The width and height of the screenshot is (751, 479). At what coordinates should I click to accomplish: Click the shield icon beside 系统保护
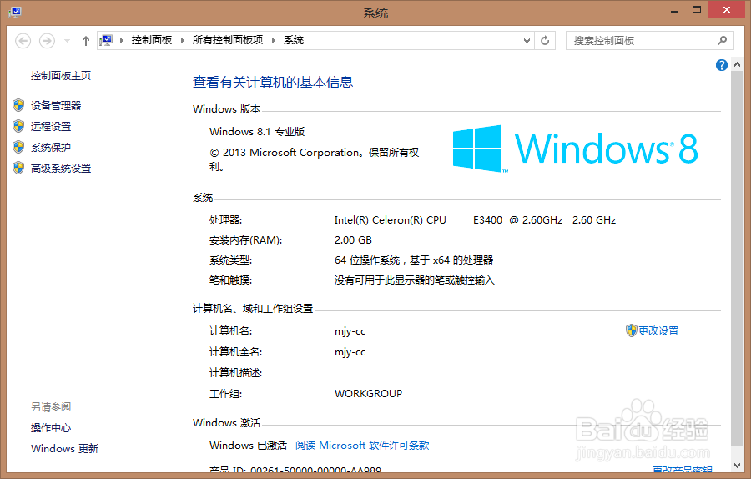18,147
